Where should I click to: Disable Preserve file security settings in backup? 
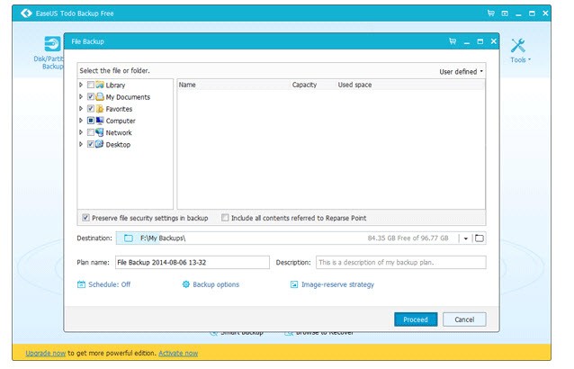pos(85,218)
